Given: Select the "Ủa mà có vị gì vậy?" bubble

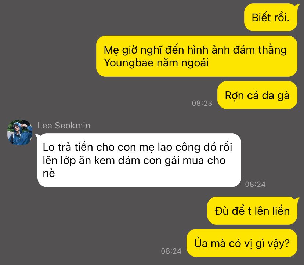Looking at the screenshot, I should [242, 243].
